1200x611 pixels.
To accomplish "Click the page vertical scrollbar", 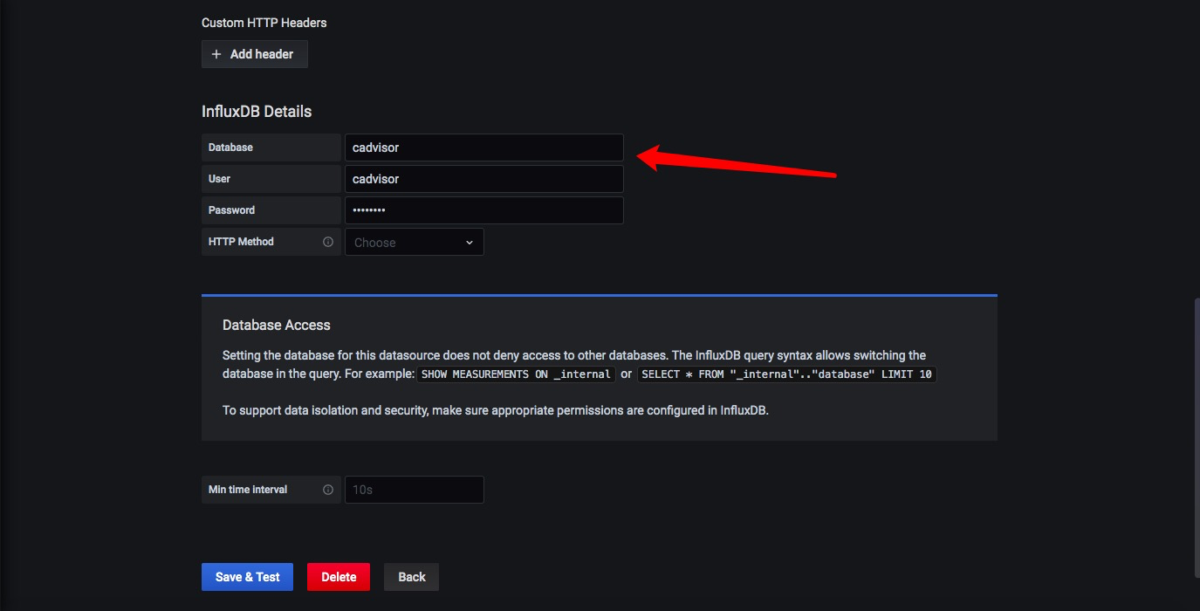I will pos(1197,436).
